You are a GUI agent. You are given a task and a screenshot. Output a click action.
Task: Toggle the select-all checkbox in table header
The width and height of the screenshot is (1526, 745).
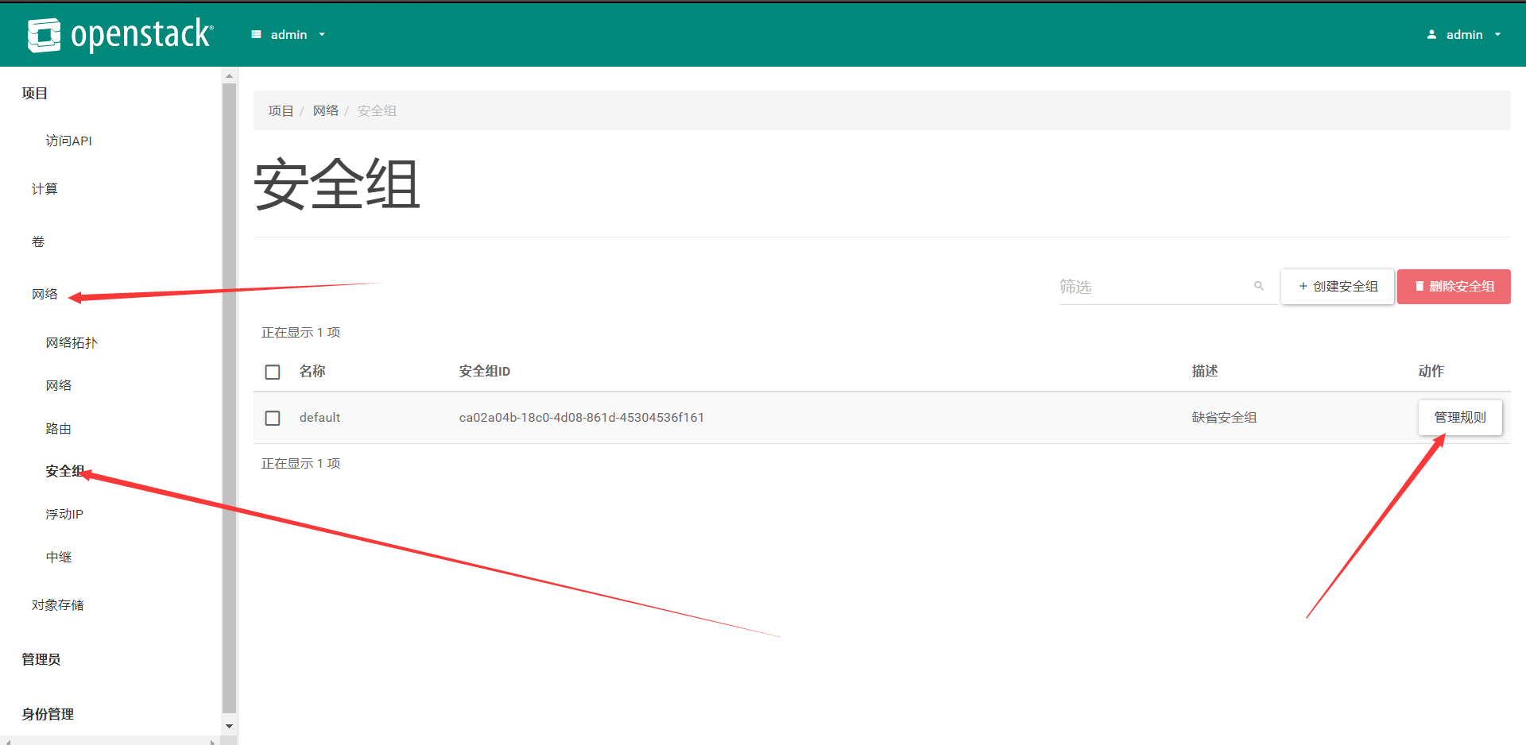tap(273, 372)
